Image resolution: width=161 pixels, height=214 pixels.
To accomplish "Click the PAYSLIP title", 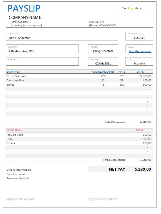I will coord(24,8).
